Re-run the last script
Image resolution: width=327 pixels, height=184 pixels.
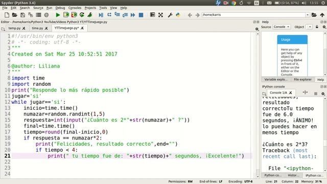click(x=82, y=15)
